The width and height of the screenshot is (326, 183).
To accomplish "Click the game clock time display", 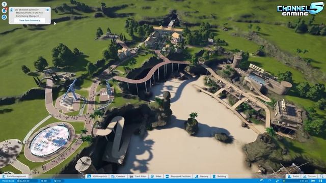I will (x=304, y=181).
